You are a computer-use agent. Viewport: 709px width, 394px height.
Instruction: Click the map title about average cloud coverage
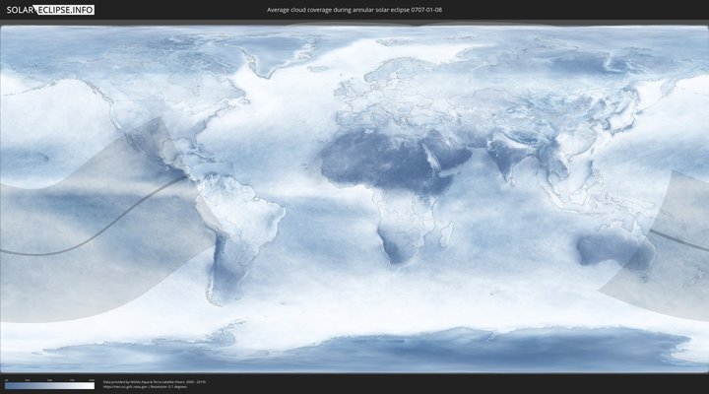coord(354,10)
